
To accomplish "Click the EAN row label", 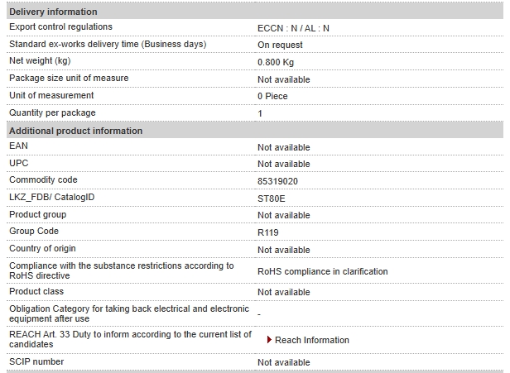I will 18,146.
